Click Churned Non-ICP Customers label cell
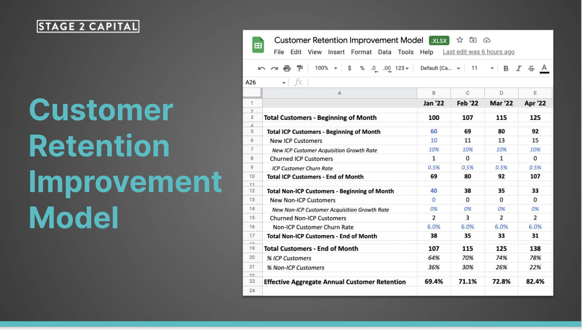Screen dimensions: 582x330 339,218
